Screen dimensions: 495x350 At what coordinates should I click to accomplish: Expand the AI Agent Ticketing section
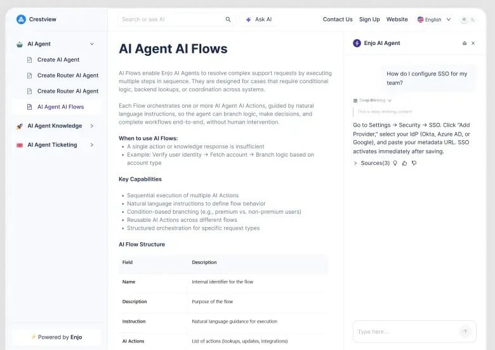tap(92, 145)
